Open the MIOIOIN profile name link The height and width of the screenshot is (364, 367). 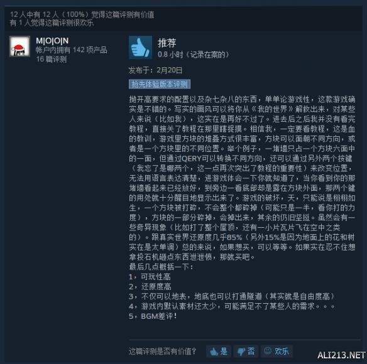tap(52, 41)
